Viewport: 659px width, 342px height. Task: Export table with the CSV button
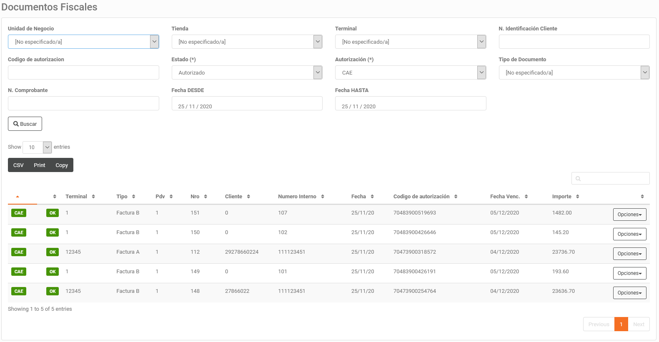[x=18, y=165]
